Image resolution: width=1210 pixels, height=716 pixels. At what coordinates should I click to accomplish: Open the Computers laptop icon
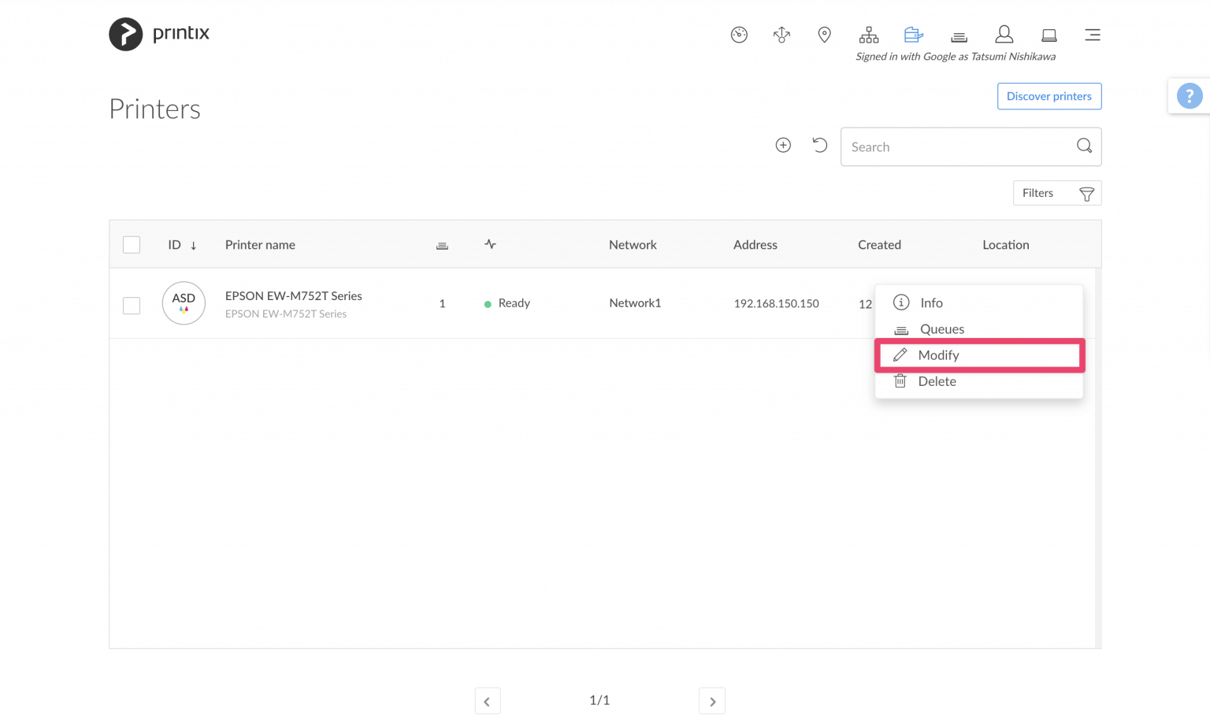click(1049, 35)
